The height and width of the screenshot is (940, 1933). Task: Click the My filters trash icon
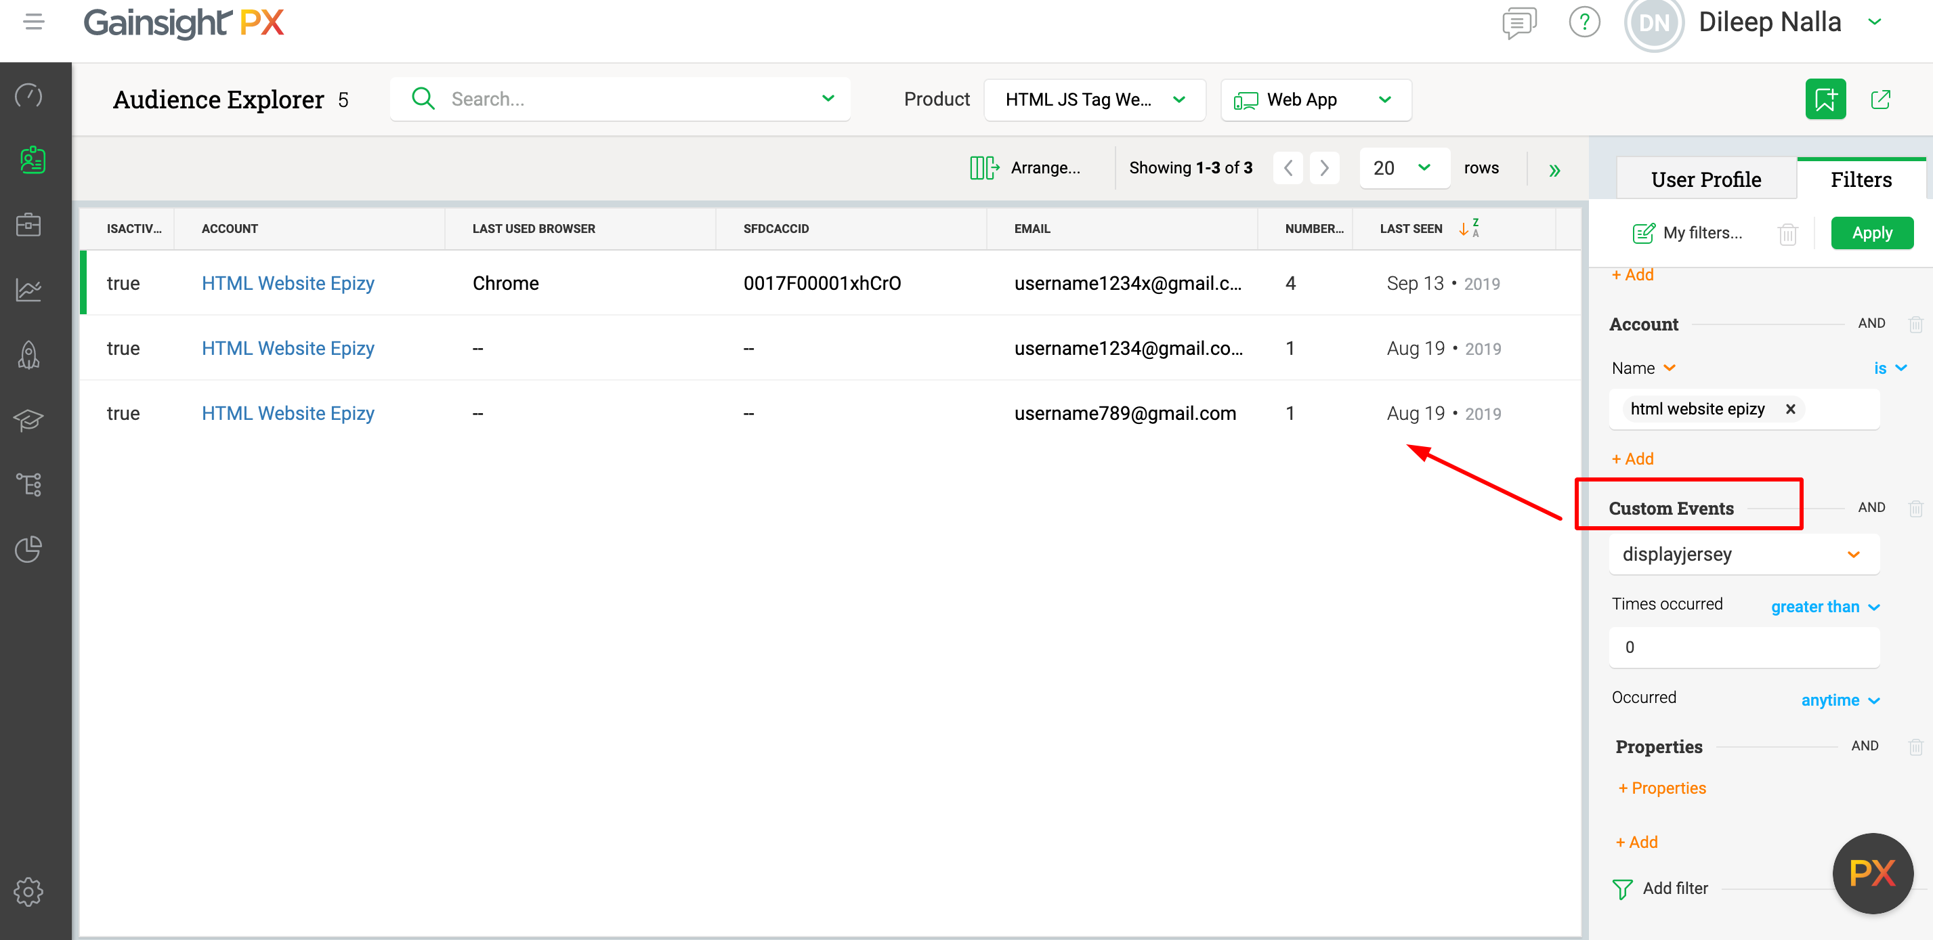[1788, 234]
